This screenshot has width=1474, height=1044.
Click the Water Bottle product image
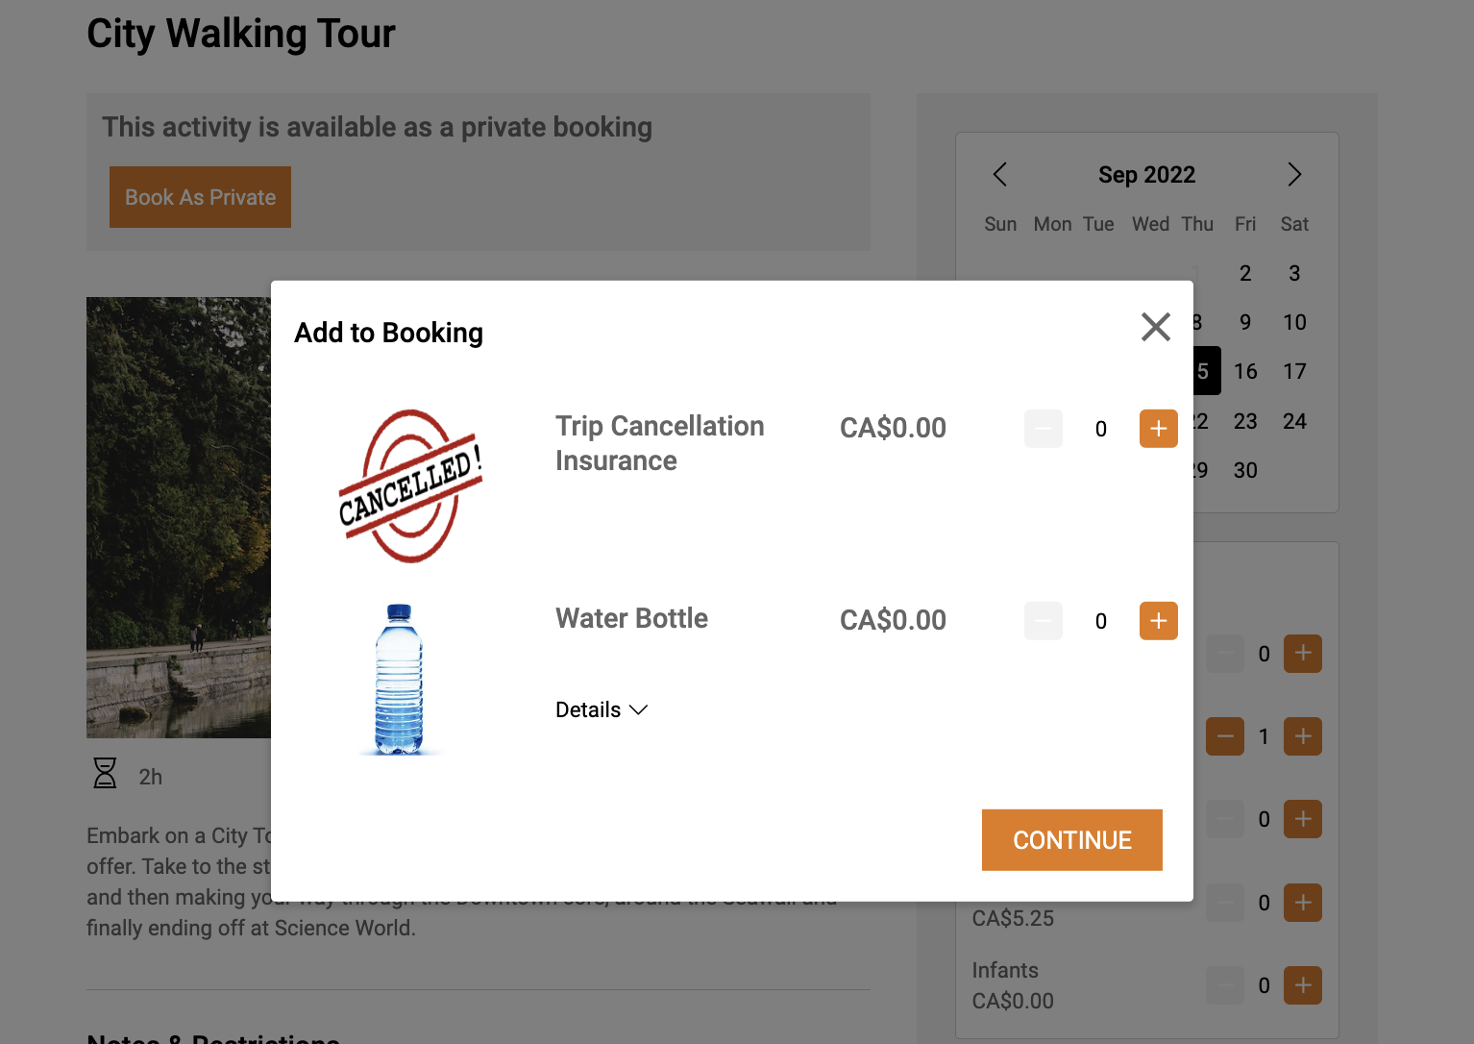[x=399, y=679]
